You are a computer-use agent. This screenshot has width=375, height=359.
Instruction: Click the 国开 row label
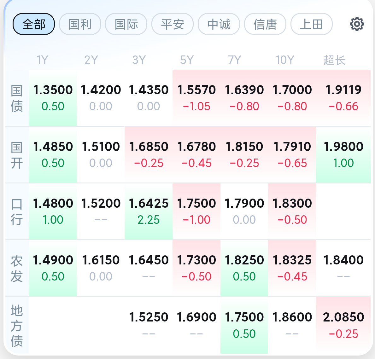(x=17, y=155)
